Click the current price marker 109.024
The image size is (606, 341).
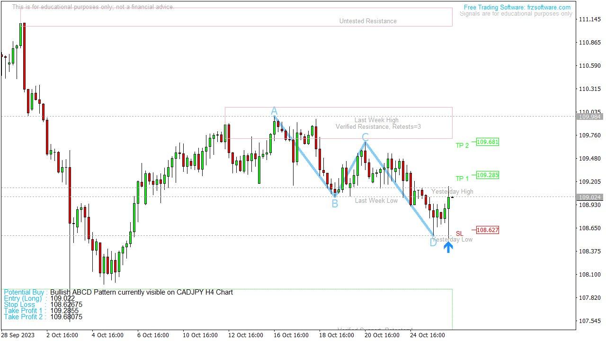(x=589, y=197)
